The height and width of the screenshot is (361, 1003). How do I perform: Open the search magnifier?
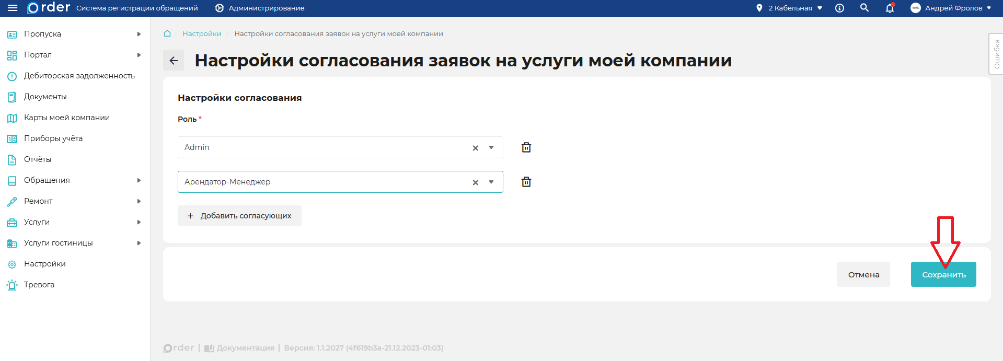pos(864,8)
